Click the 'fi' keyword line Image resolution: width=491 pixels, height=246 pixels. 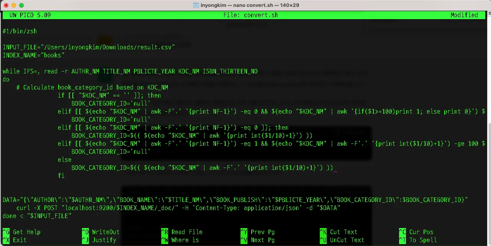(x=61, y=176)
